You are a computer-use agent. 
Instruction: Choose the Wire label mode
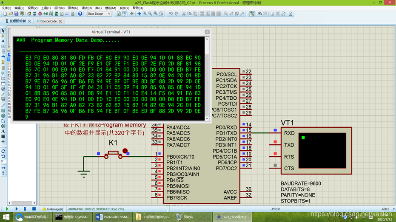3,46
